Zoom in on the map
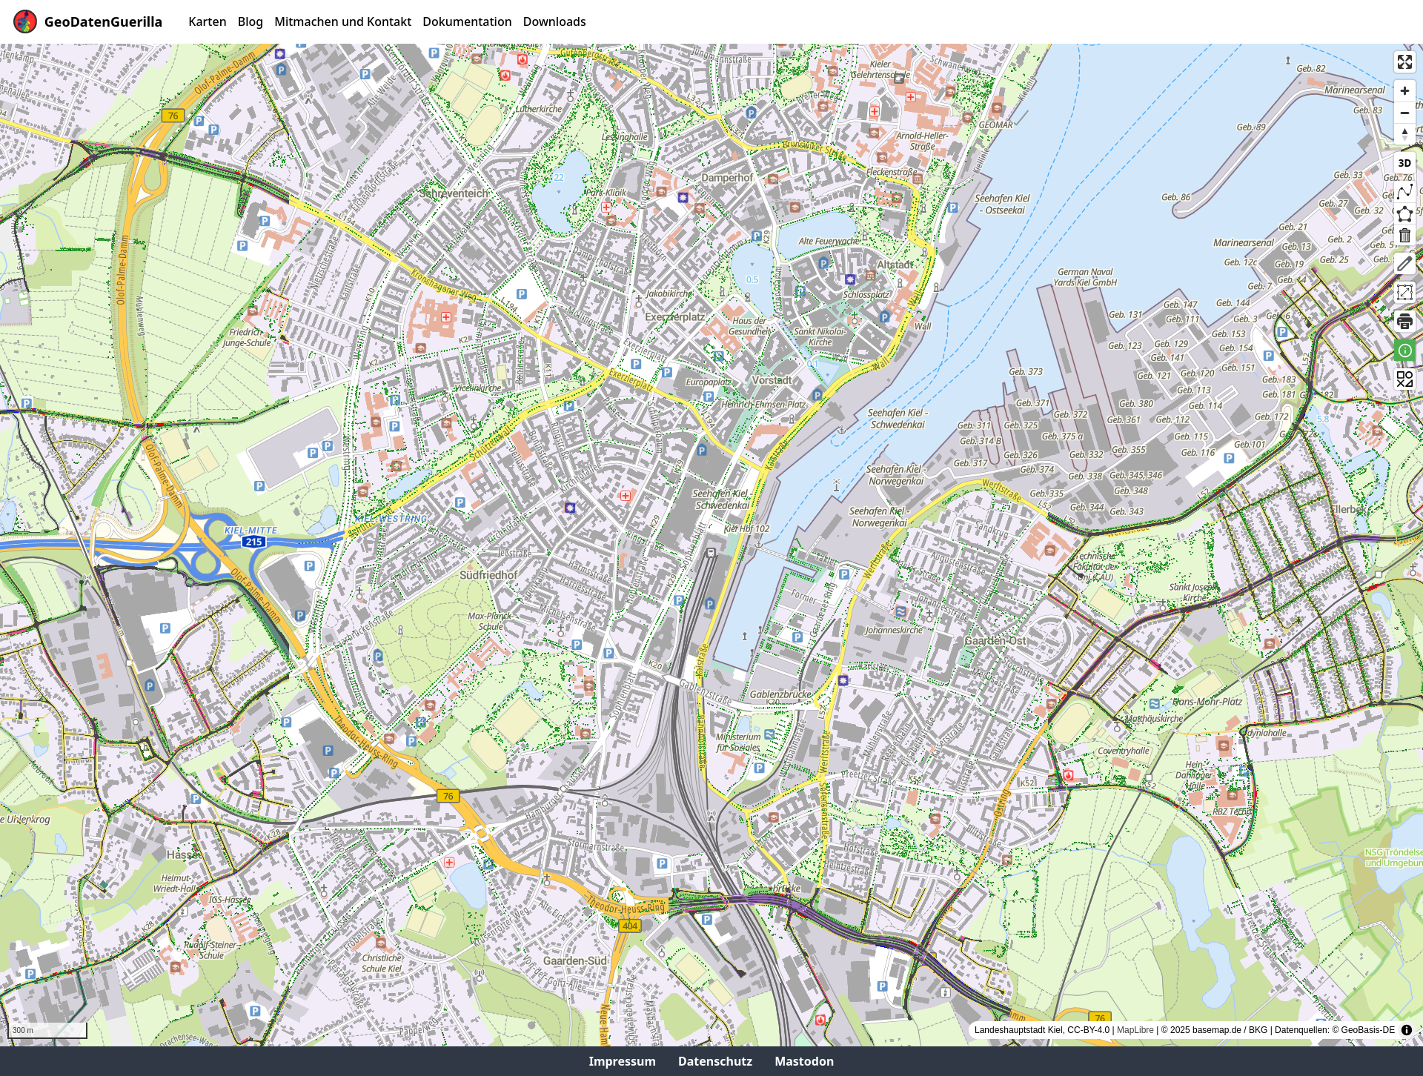The height and width of the screenshot is (1076, 1423). click(x=1404, y=91)
